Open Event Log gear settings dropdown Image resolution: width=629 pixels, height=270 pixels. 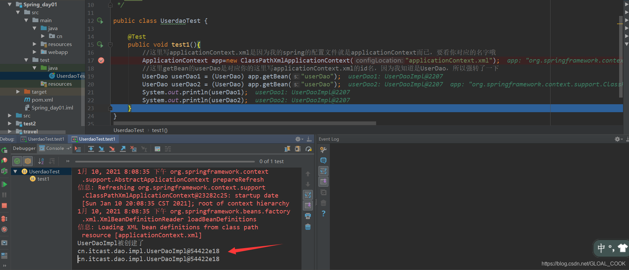(618, 139)
